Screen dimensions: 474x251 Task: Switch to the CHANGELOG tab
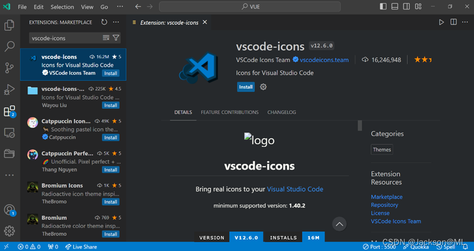(282, 112)
